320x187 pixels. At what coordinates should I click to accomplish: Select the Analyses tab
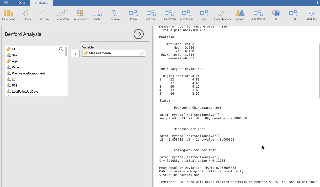(42, 3)
